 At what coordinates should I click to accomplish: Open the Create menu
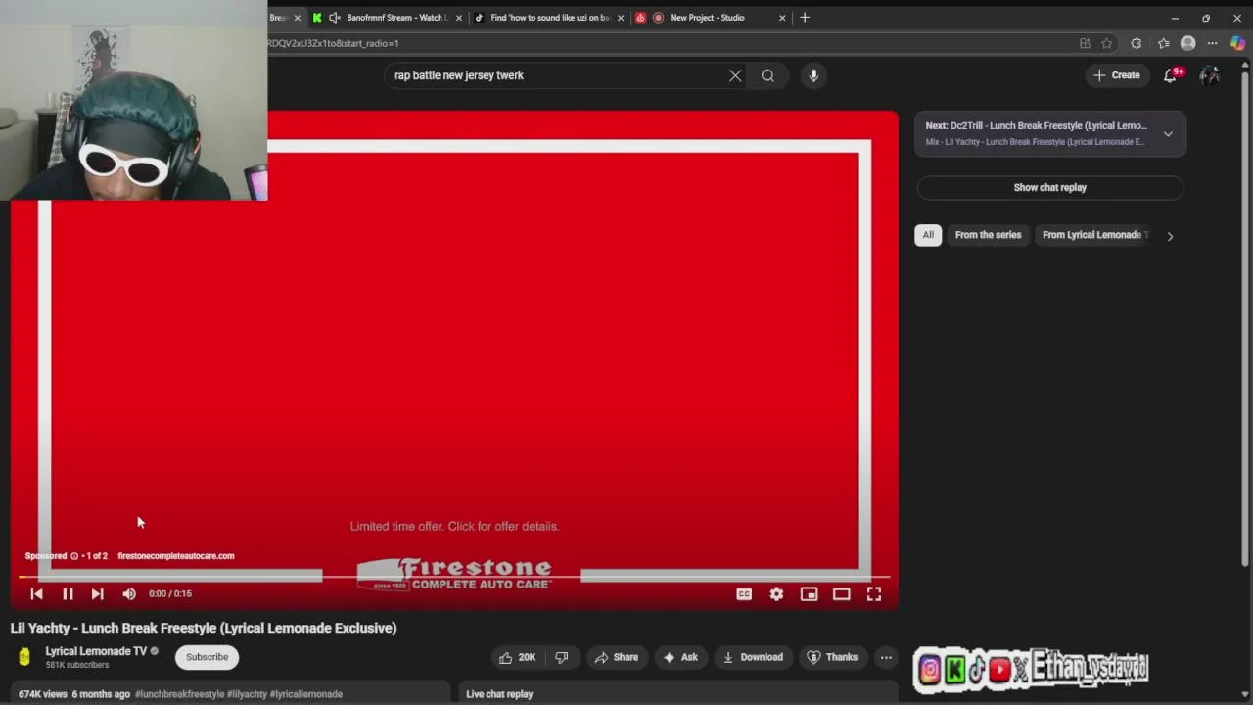(x=1117, y=75)
